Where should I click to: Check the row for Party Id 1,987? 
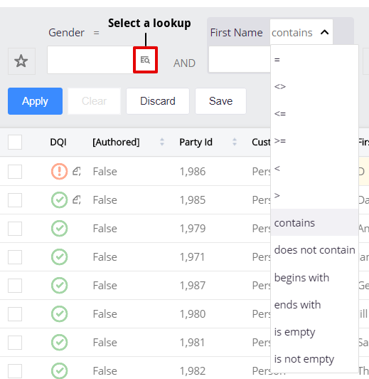(15, 286)
